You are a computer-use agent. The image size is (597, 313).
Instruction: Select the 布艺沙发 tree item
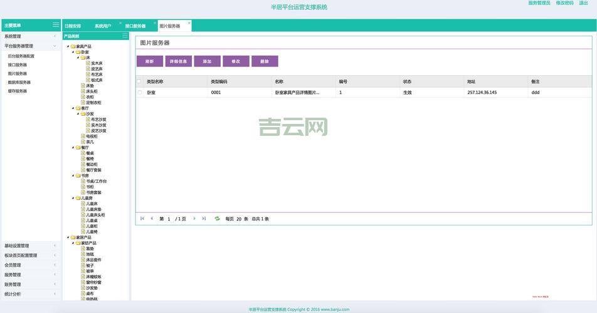[98, 120]
